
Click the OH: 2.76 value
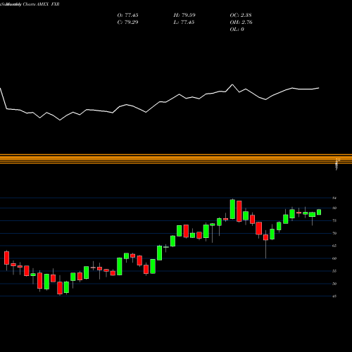[241, 23]
